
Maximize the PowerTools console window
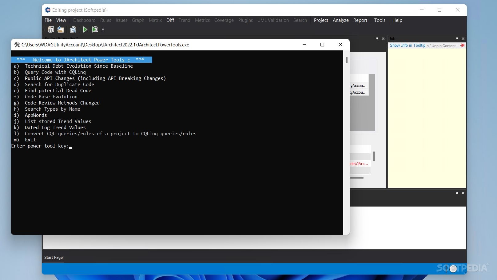322,45
